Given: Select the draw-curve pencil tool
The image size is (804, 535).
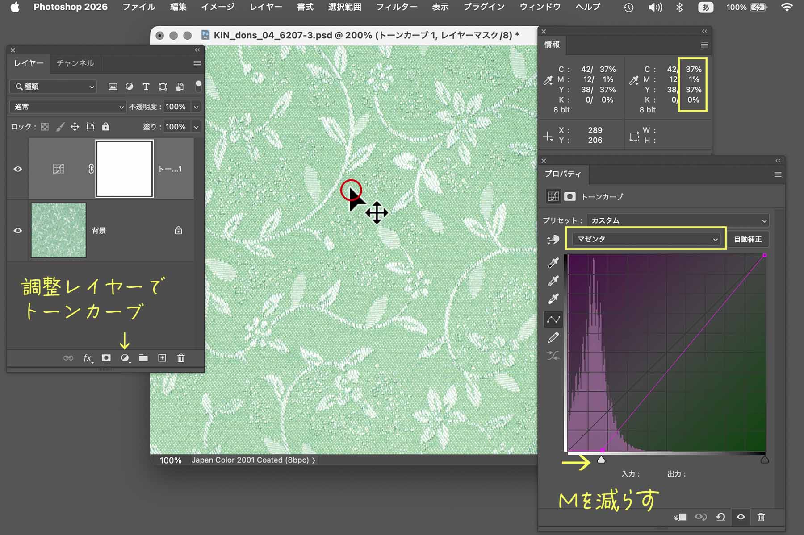Looking at the screenshot, I should [x=553, y=338].
